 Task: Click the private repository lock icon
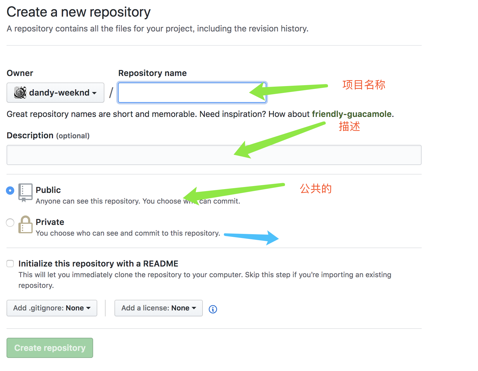[26, 225]
